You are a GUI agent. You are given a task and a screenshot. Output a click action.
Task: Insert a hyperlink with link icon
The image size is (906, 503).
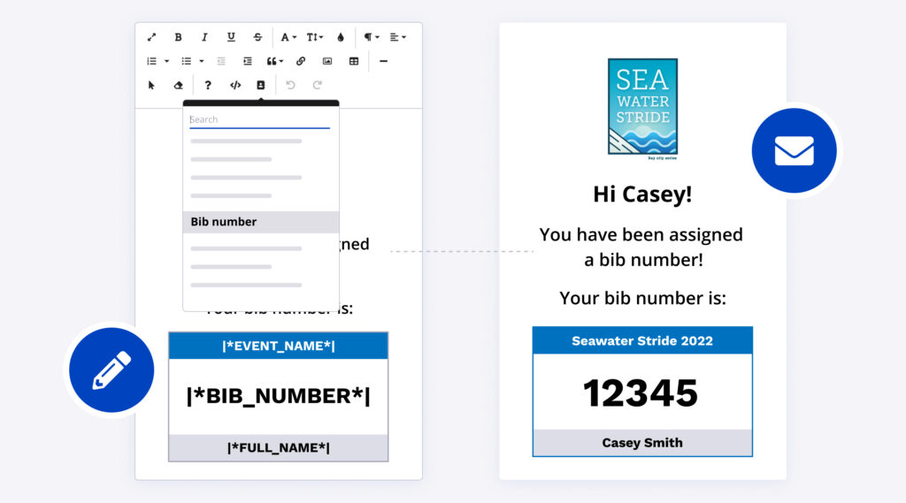point(301,61)
